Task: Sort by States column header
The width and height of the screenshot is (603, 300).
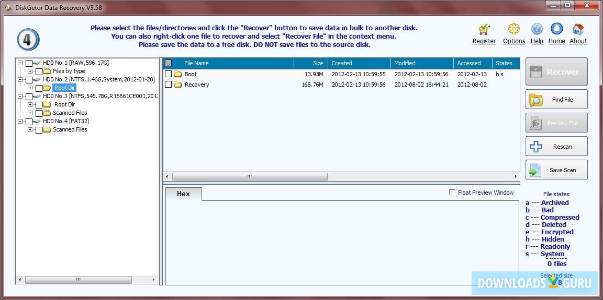Action: point(506,63)
